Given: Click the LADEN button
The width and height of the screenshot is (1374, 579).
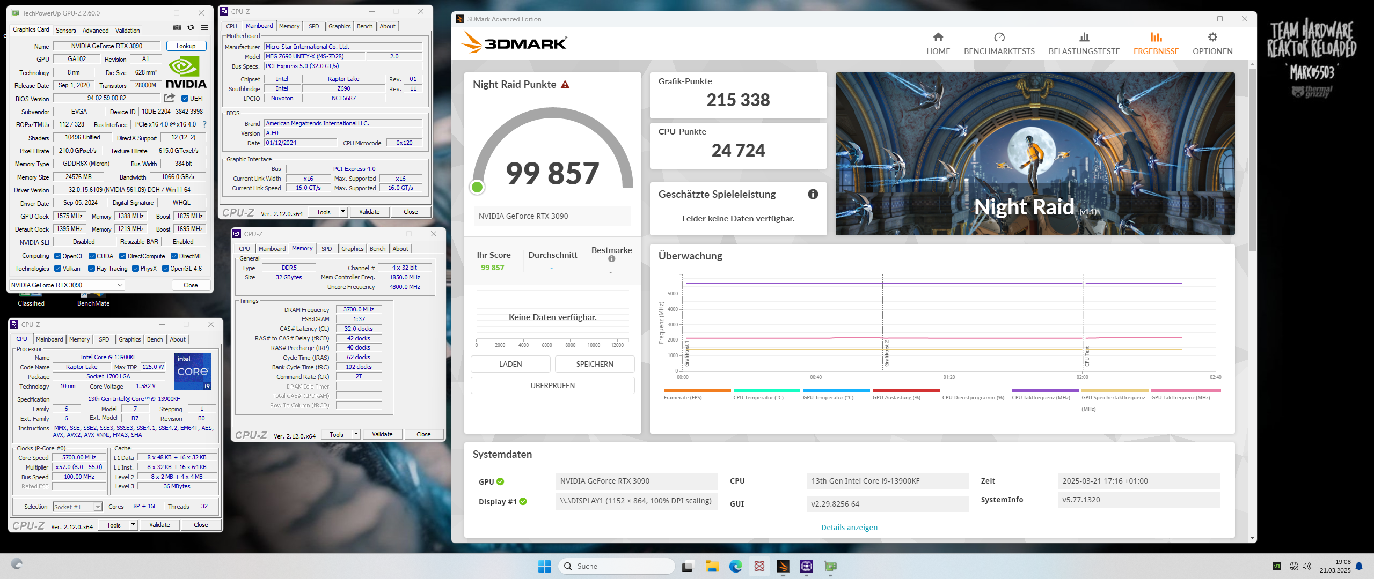Looking at the screenshot, I should click(510, 364).
